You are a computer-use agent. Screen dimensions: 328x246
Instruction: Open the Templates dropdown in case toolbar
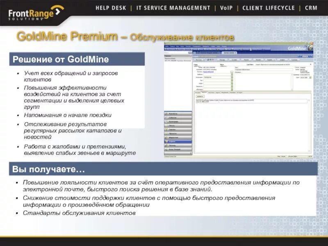[271, 60]
